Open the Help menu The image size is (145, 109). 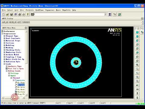tap(74, 10)
